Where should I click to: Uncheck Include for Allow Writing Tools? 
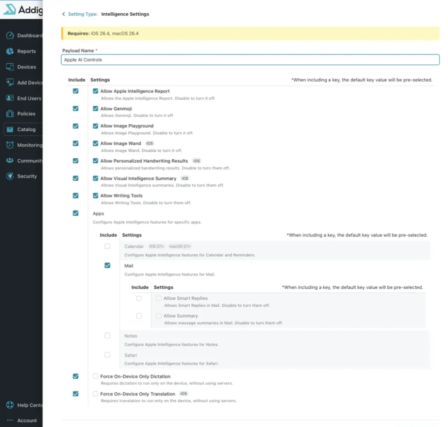[75, 196]
